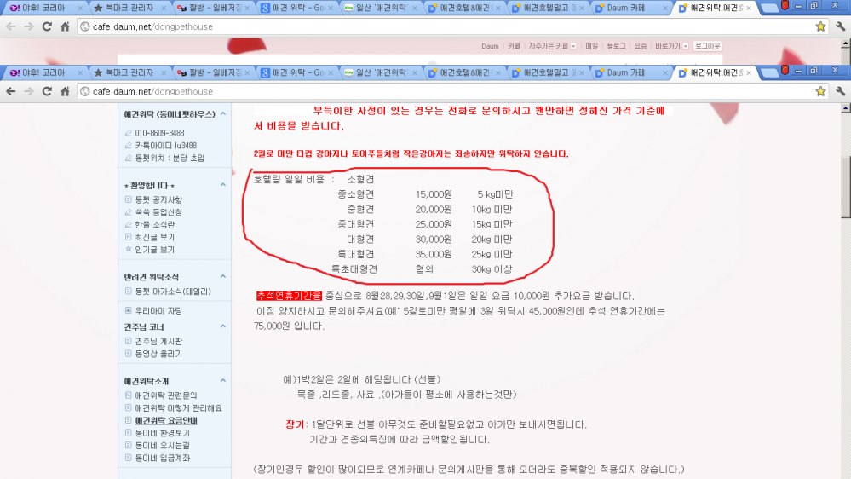The height and width of the screenshot is (479, 851).
Task: Close the '애견호텔말고' tab in front window
Action: point(582,72)
